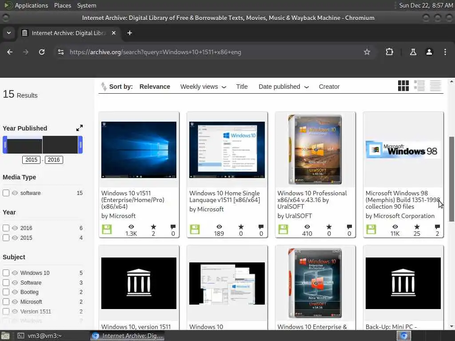
Task: Open Windows 98 logo thumbnail
Action: pos(403,150)
